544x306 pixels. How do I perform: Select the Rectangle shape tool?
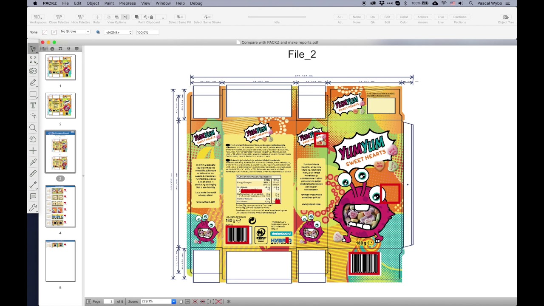click(33, 94)
